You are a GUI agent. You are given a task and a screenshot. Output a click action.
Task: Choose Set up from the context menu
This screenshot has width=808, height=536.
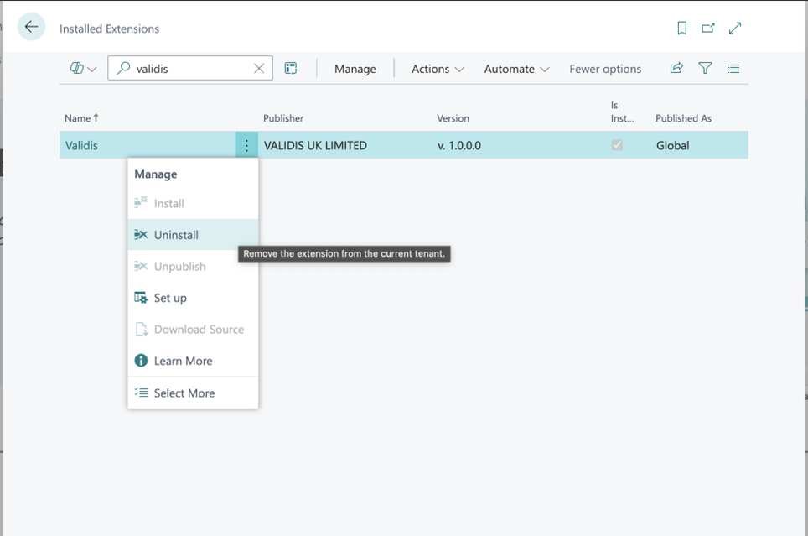coord(193,298)
